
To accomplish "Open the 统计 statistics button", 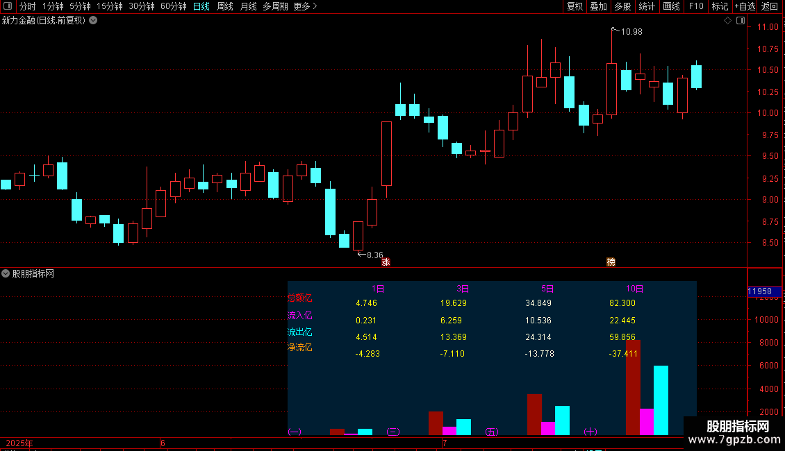I will (646, 6).
